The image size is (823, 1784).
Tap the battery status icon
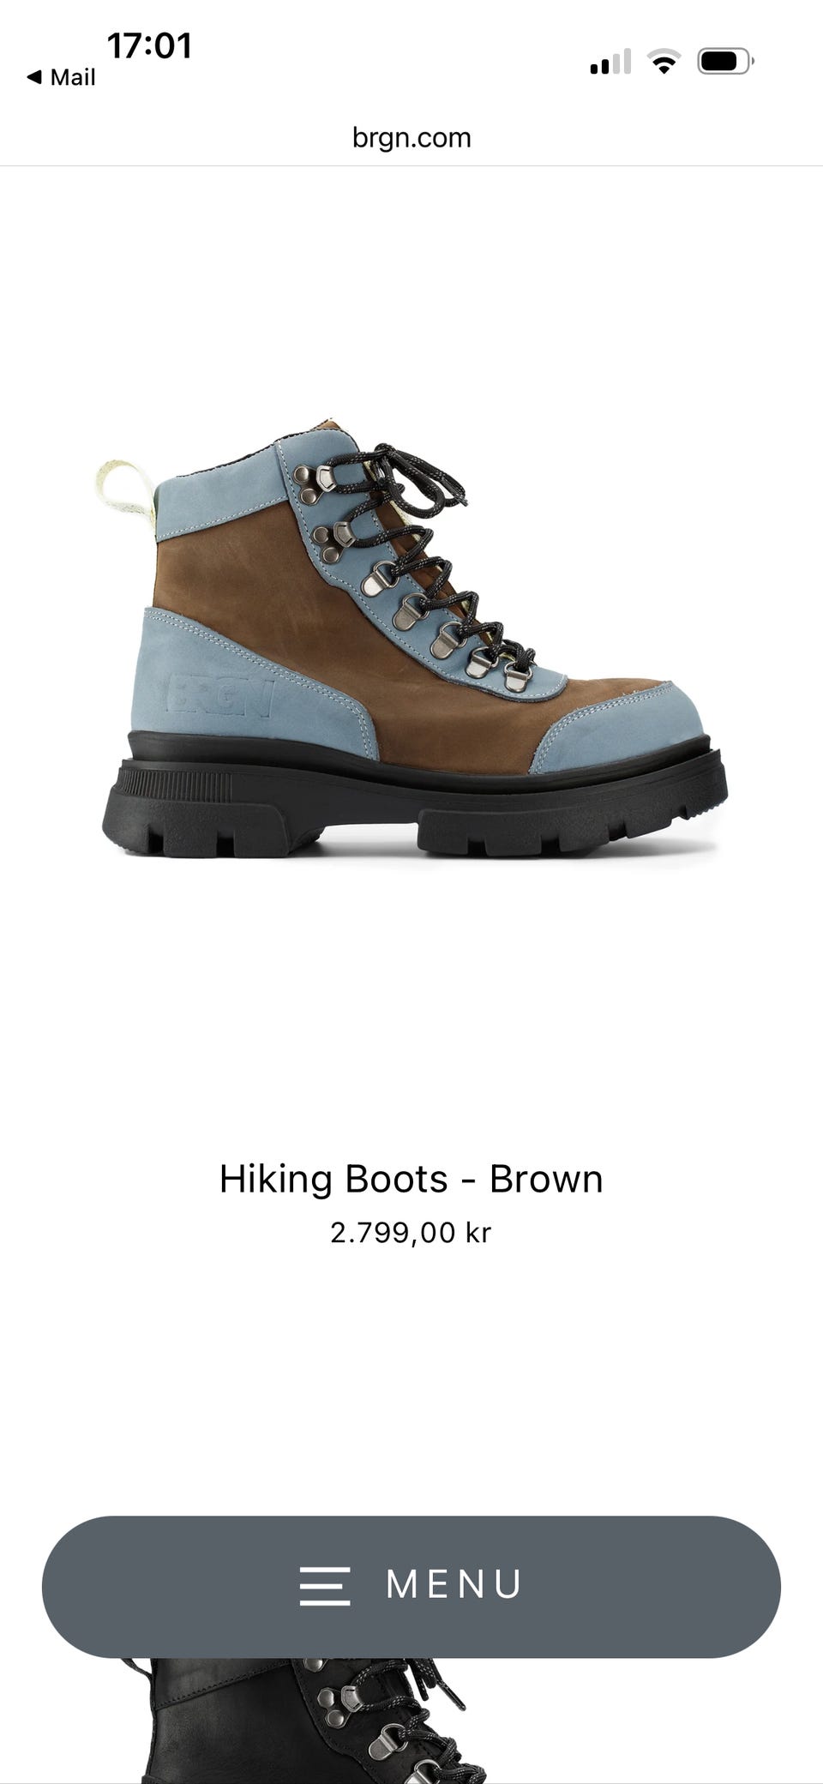[x=725, y=62]
